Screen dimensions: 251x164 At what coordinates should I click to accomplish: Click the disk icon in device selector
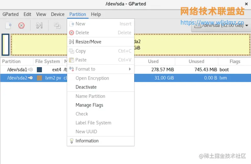[x=198, y=25]
